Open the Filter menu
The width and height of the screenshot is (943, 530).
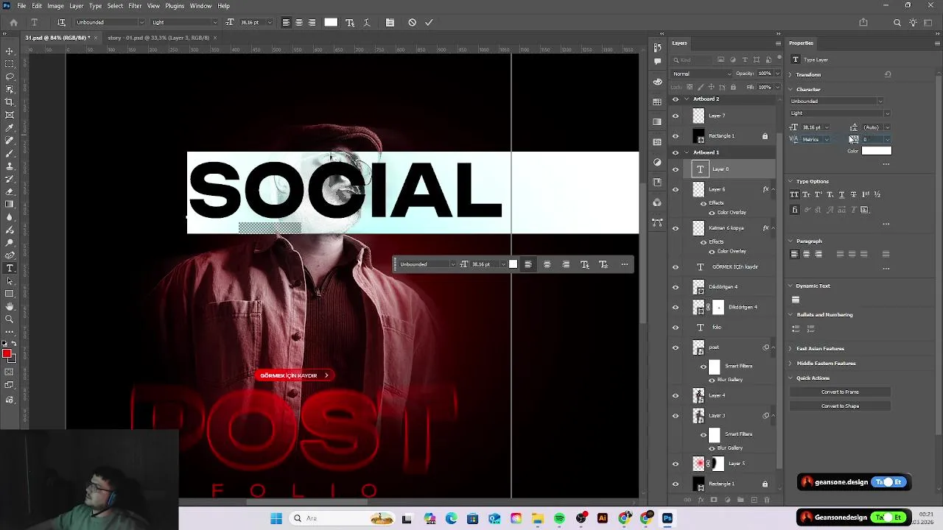135,6
